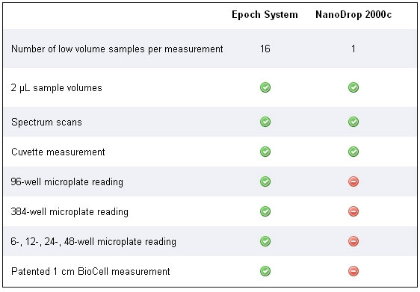Viewport: 420px width, 292px height.
Task: Click green check for 6-, 12-, 24-, 48-well reading
Action: (x=265, y=241)
